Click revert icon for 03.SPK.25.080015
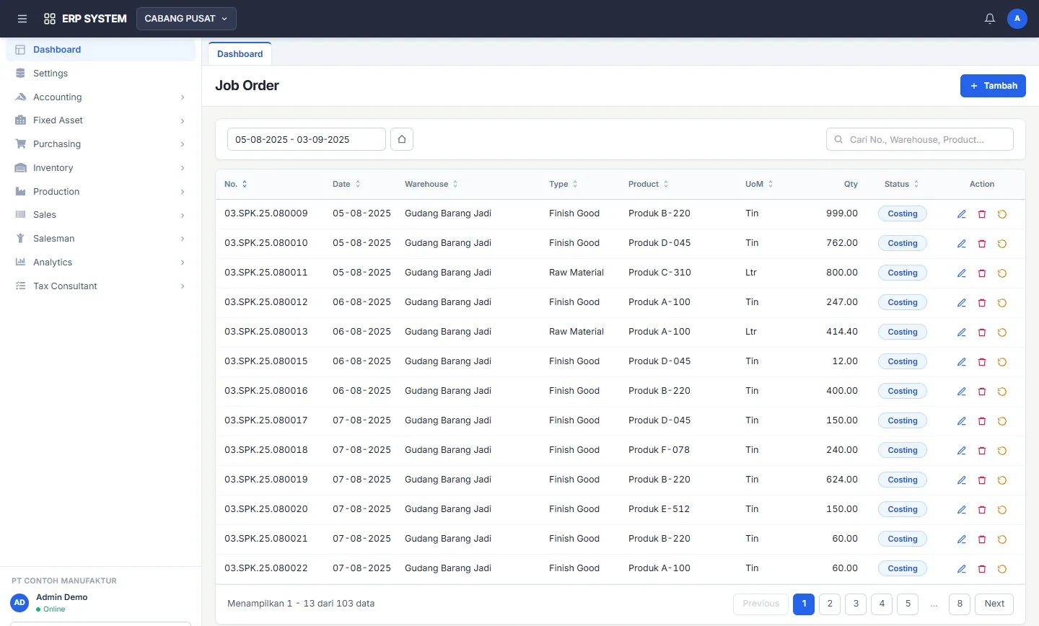 (x=1002, y=362)
